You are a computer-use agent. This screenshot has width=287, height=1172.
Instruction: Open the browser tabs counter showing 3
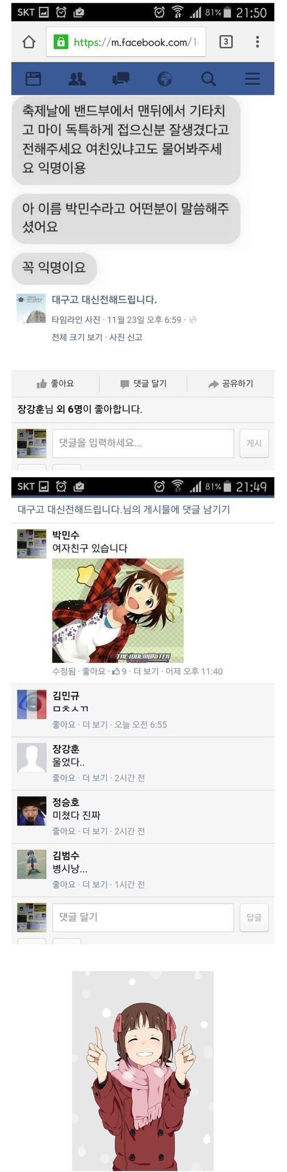pyautogui.click(x=226, y=42)
